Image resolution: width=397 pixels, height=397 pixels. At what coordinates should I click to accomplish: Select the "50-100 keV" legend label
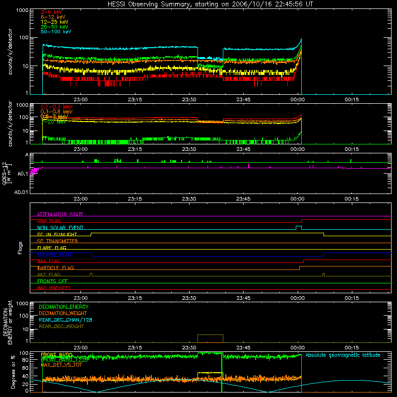click(56, 32)
